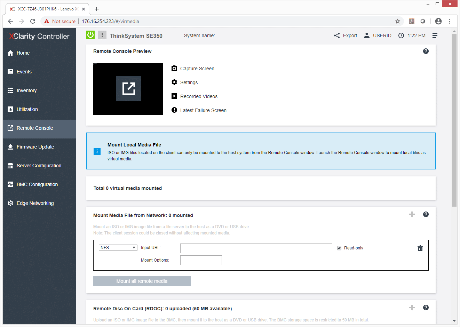Open the NFS protocol dropdown
The image size is (460, 327).
point(118,248)
